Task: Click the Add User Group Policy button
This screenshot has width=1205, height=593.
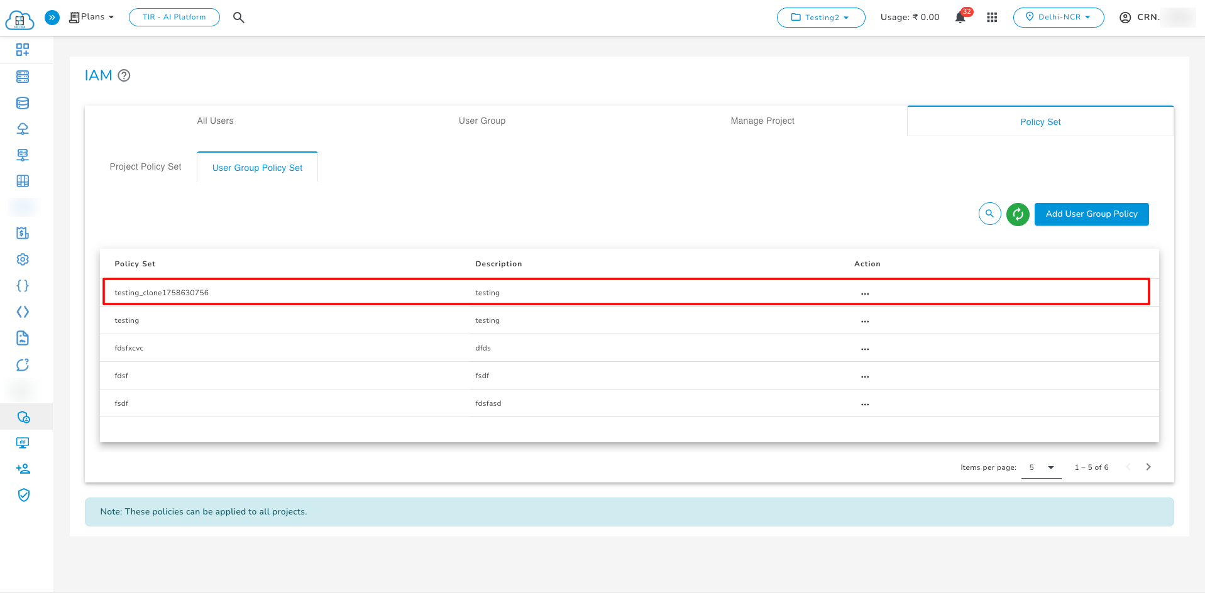Action: tap(1091, 214)
